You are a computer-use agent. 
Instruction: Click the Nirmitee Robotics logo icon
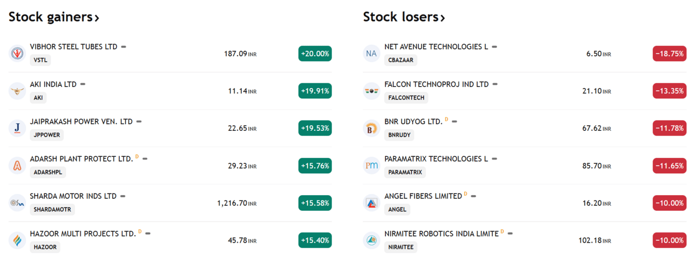point(372,240)
